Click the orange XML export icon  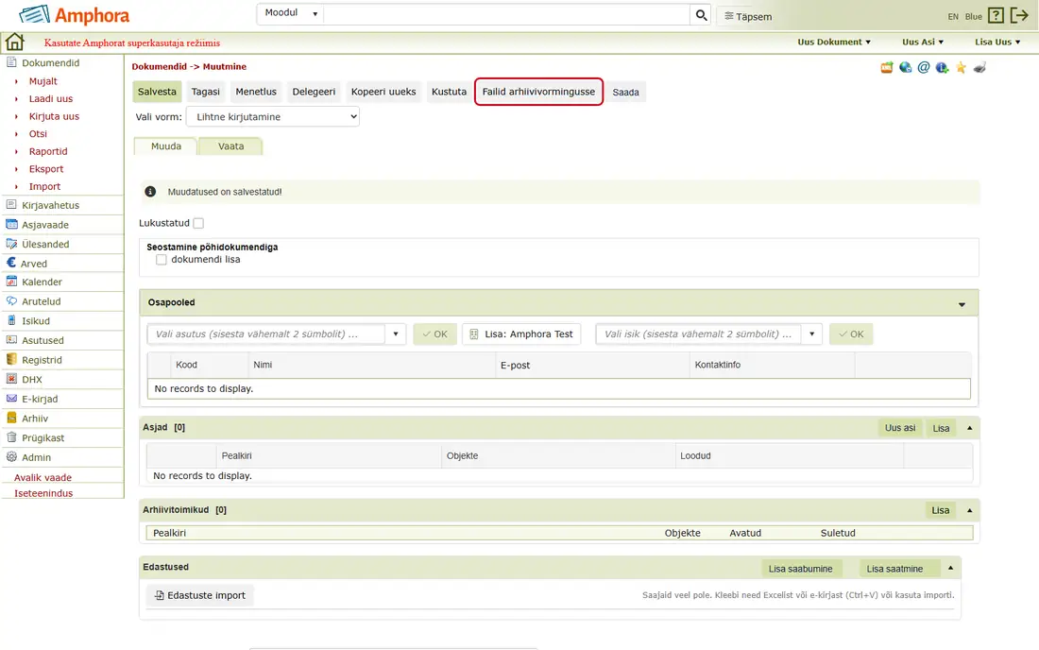pyautogui.click(x=887, y=67)
